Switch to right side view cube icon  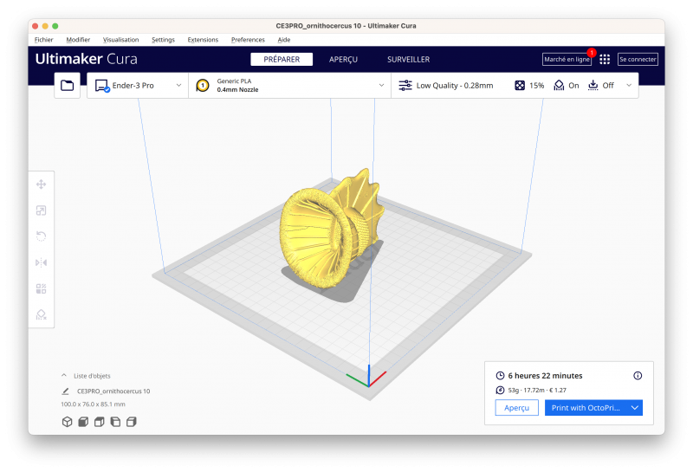[x=132, y=422]
